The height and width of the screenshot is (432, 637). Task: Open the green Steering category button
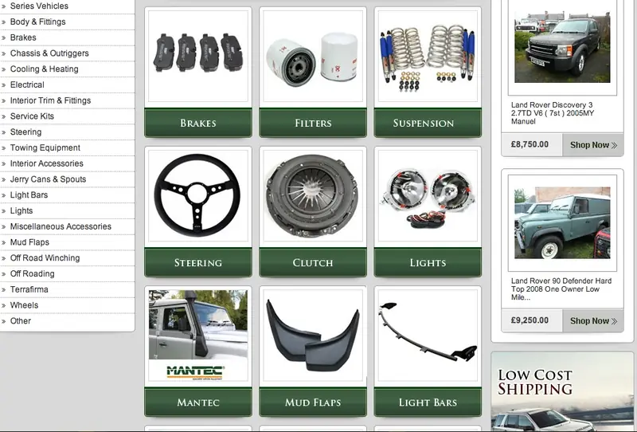(x=198, y=262)
